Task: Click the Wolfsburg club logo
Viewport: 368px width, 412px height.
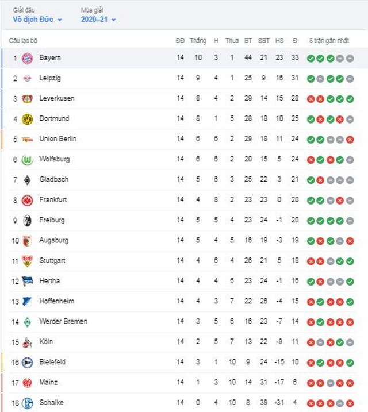Action: click(27, 159)
